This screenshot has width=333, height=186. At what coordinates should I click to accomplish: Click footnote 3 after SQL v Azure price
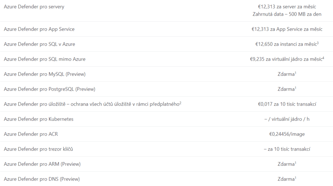317,43
